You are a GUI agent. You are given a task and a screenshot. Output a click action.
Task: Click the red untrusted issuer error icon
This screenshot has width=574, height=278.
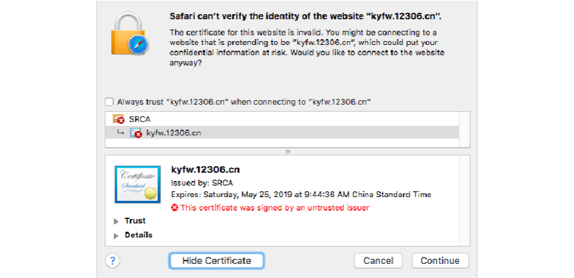[174, 208]
